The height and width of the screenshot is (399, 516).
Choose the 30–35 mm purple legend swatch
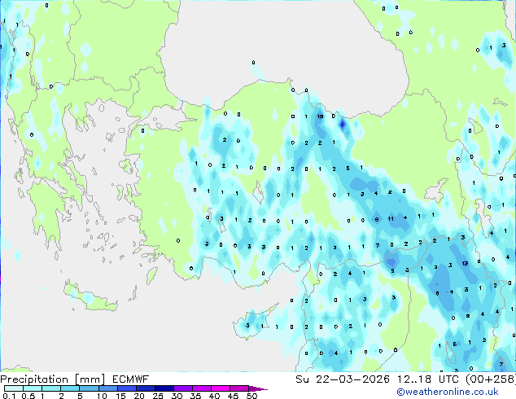pyautogui.click(x=183, y=388)
